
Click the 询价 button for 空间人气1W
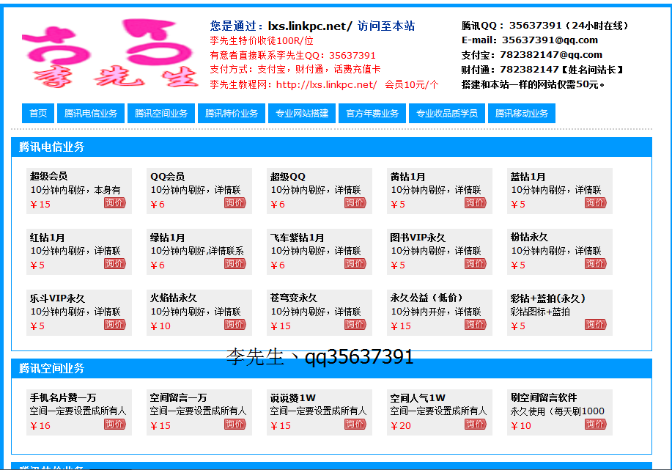(x=476, y=425)
